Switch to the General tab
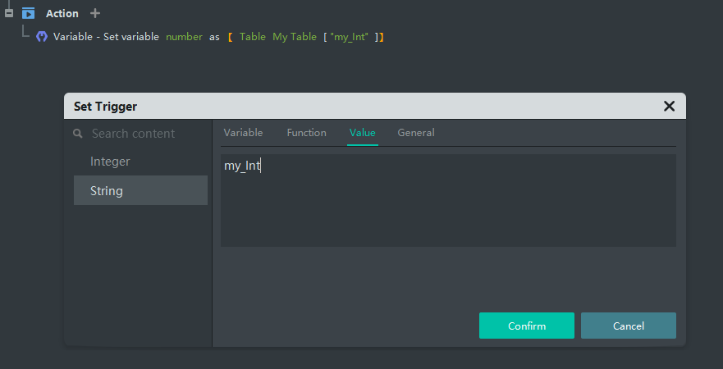The image size is (723, 369). tap(416, 133)
